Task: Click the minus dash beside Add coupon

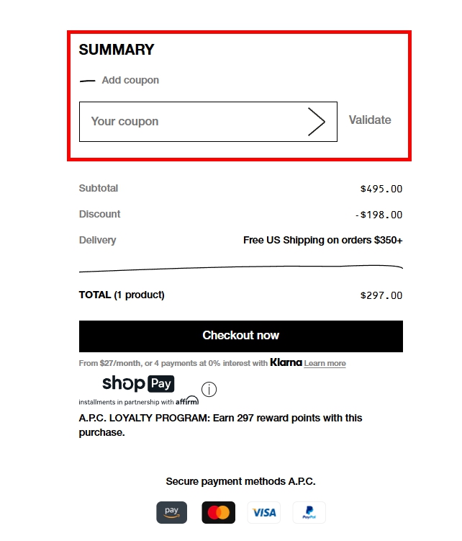Action: (87, 81)
